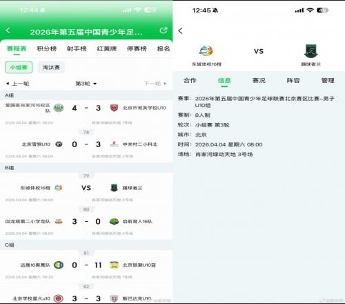345x304 pixels.
Task: Open the 红黄牌 tab
Action: click(x=107, y=48)
